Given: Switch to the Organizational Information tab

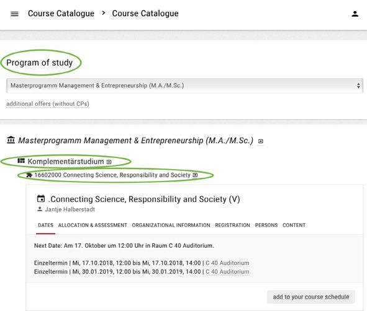Looking at the screenshot, I should click(x=171, y=225).
